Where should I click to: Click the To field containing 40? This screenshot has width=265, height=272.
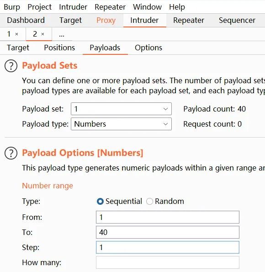[x=168, y=232]
